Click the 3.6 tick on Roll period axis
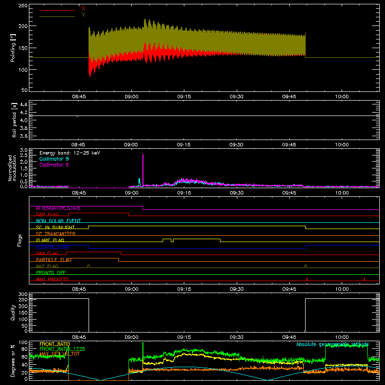Image resolution: width=385 pixels, height=385 pixels. coord(24,136)
